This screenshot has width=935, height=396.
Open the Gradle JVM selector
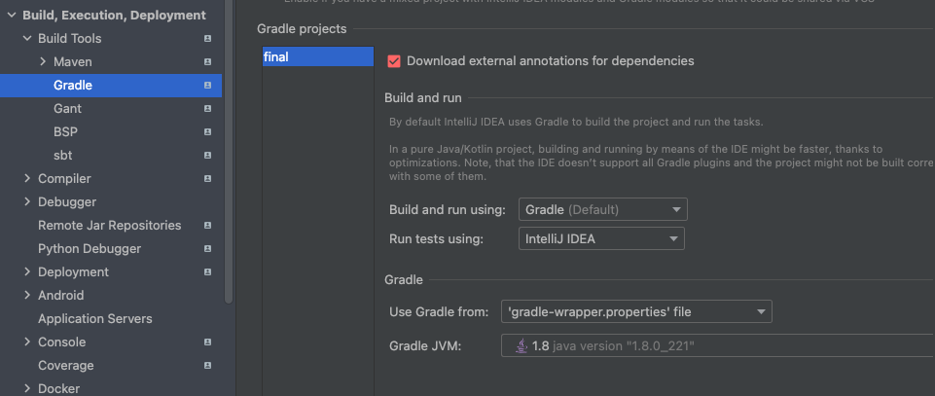(x=716, y=345)
